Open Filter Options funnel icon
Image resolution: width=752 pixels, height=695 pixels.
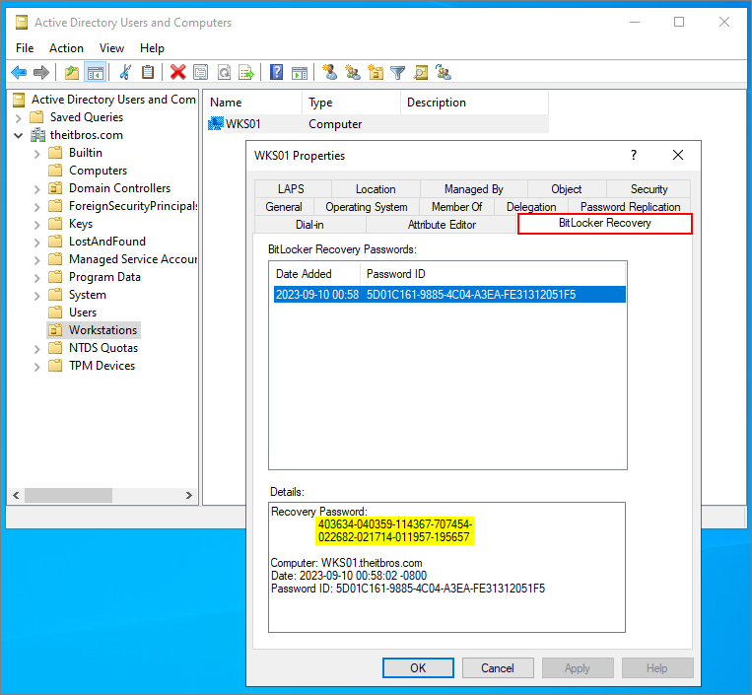(x=397, y=72)
